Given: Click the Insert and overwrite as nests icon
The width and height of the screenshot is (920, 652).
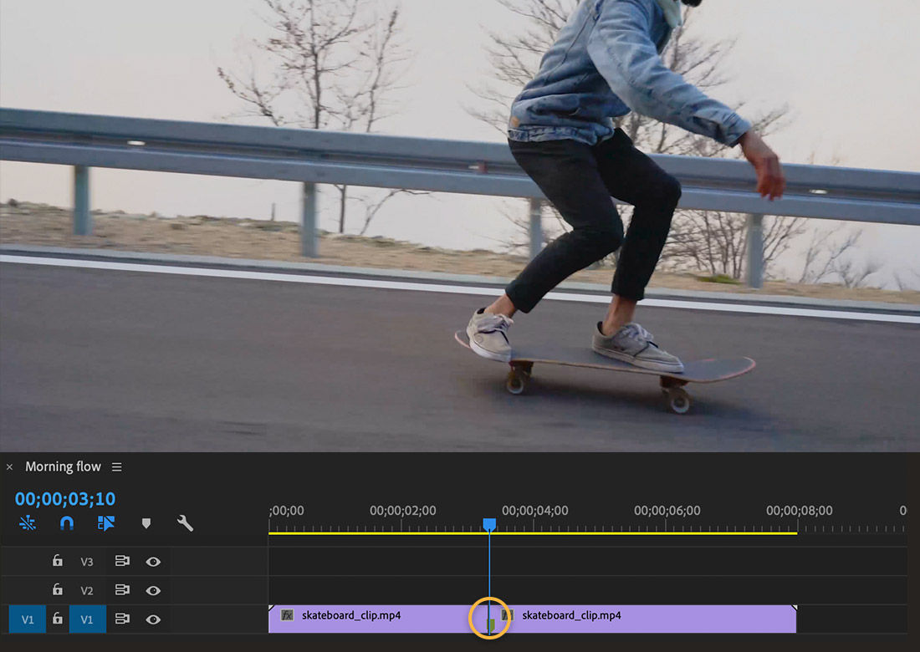Looking at the screenshot, I should click(104, 523).
